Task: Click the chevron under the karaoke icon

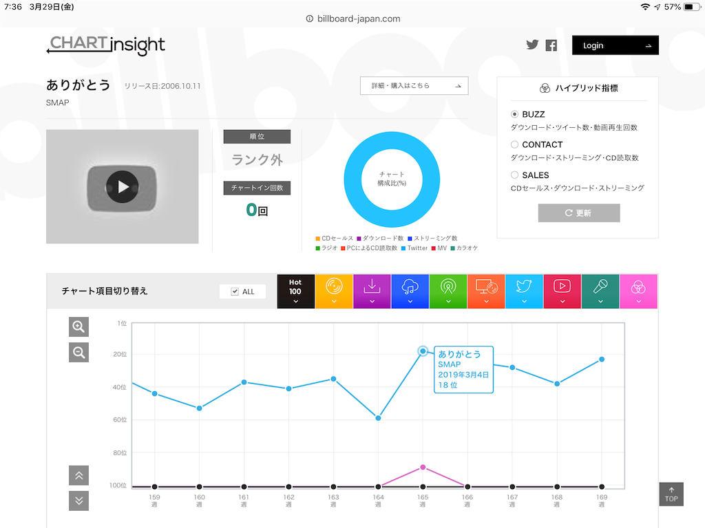Action: pos(600,302)
